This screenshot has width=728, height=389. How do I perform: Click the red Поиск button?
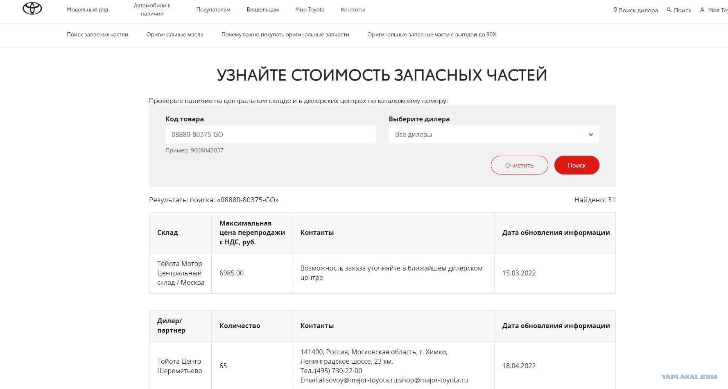click(577, 165)
